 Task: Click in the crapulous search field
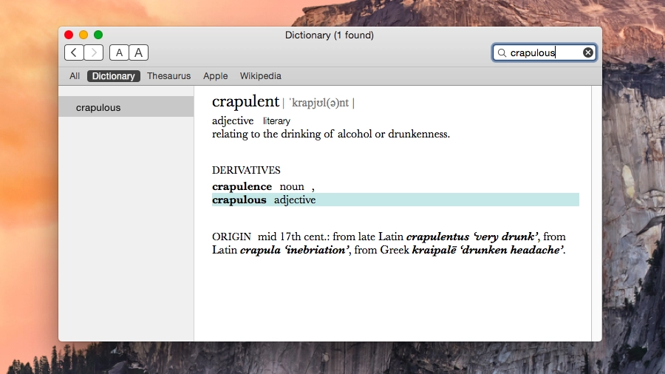(x=544, y=52)
